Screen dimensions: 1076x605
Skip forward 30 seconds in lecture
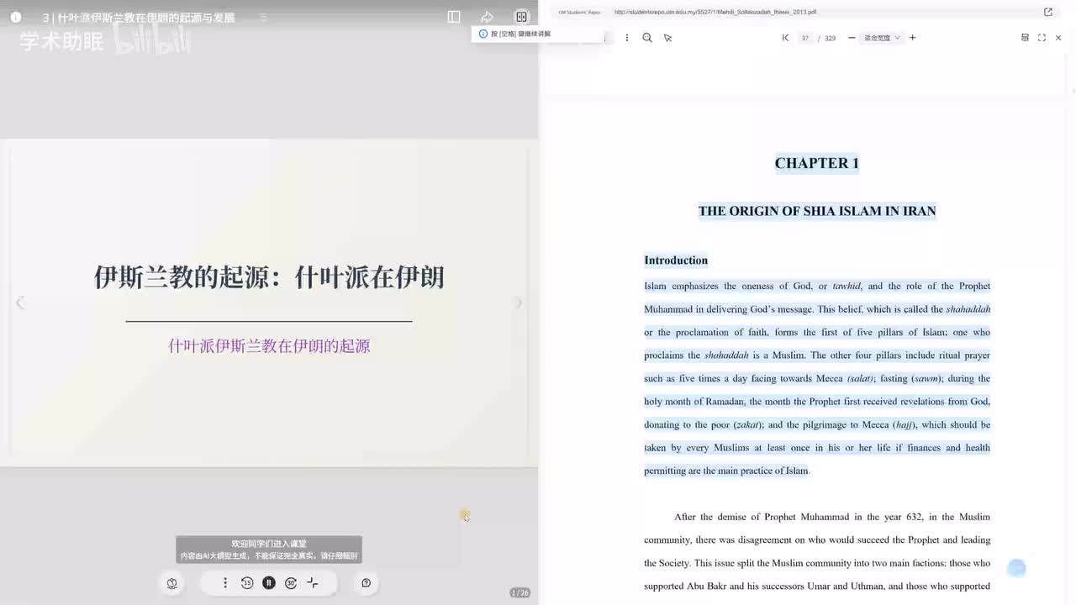tap(291, 582)
